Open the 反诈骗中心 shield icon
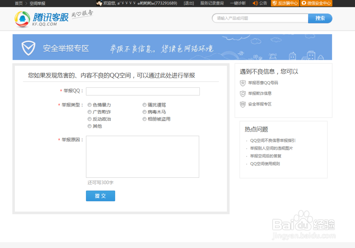This screenshot has width=355, height=248. click(x=274, y=4)
